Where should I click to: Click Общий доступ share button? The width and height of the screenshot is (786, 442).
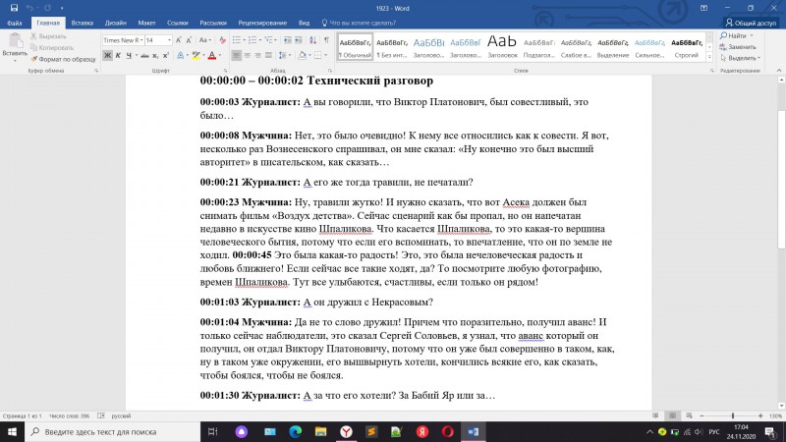coord(751,23)
